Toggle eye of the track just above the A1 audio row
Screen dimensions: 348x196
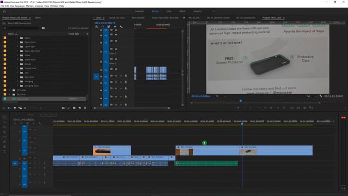(x=116, y=69)
